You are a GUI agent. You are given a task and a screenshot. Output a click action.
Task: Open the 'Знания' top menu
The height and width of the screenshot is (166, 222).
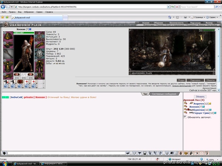145,23
